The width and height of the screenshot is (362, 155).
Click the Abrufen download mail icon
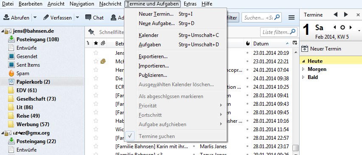(6, 17)
